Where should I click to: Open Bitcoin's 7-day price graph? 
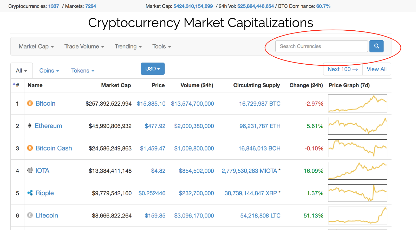click(357, 103)
